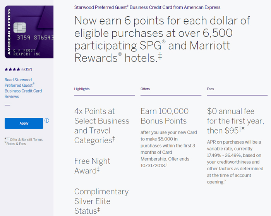Click the blue Apply button
The height and width of the screenshot is (216, 271).
24,123
